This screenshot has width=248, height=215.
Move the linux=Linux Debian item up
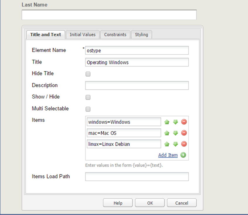[x=167, y=144]
